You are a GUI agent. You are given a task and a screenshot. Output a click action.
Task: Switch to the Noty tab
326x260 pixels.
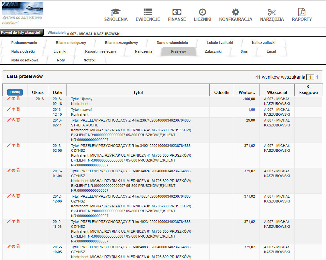pos(61,60)
